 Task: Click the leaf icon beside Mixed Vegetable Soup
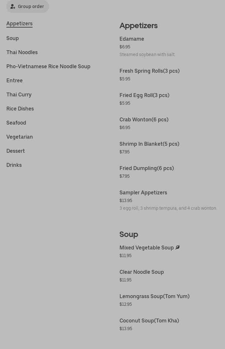(x=177, y=248)
